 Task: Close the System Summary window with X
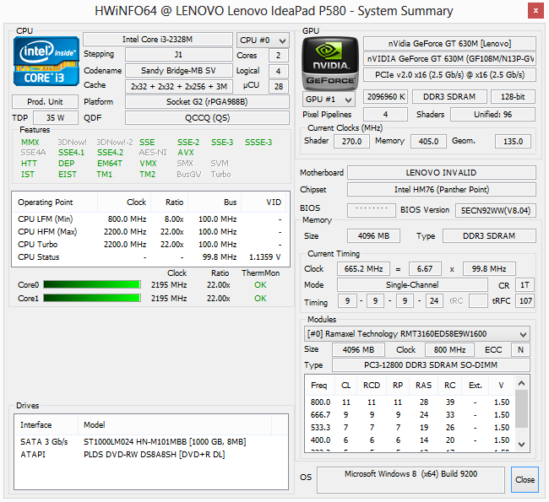click(x=535, y=11)
